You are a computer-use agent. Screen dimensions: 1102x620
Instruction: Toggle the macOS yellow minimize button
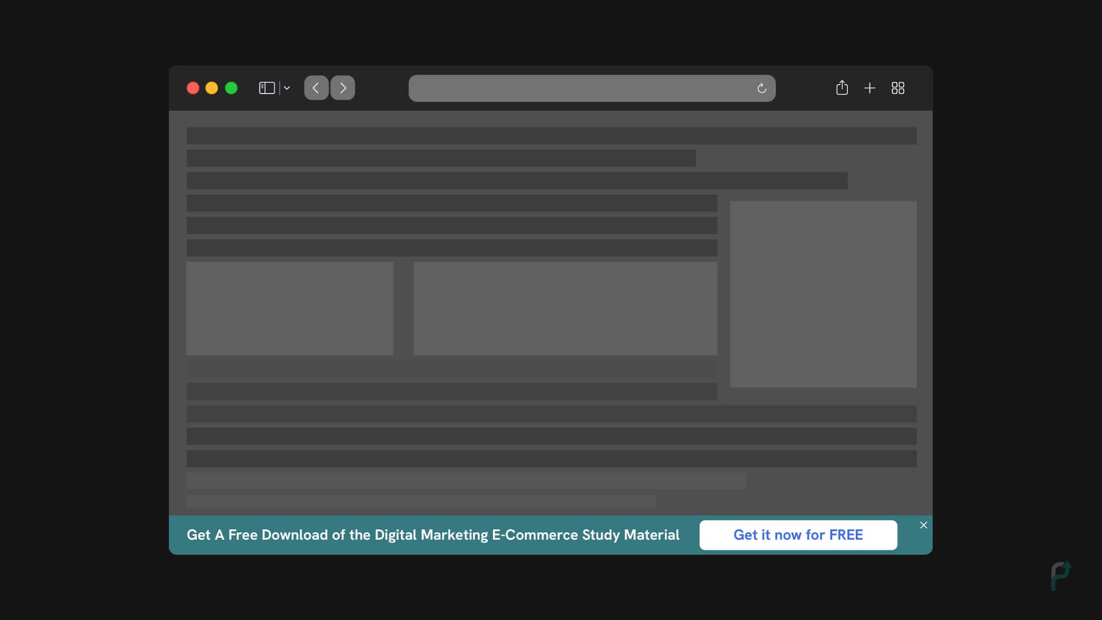coord(211,88)
